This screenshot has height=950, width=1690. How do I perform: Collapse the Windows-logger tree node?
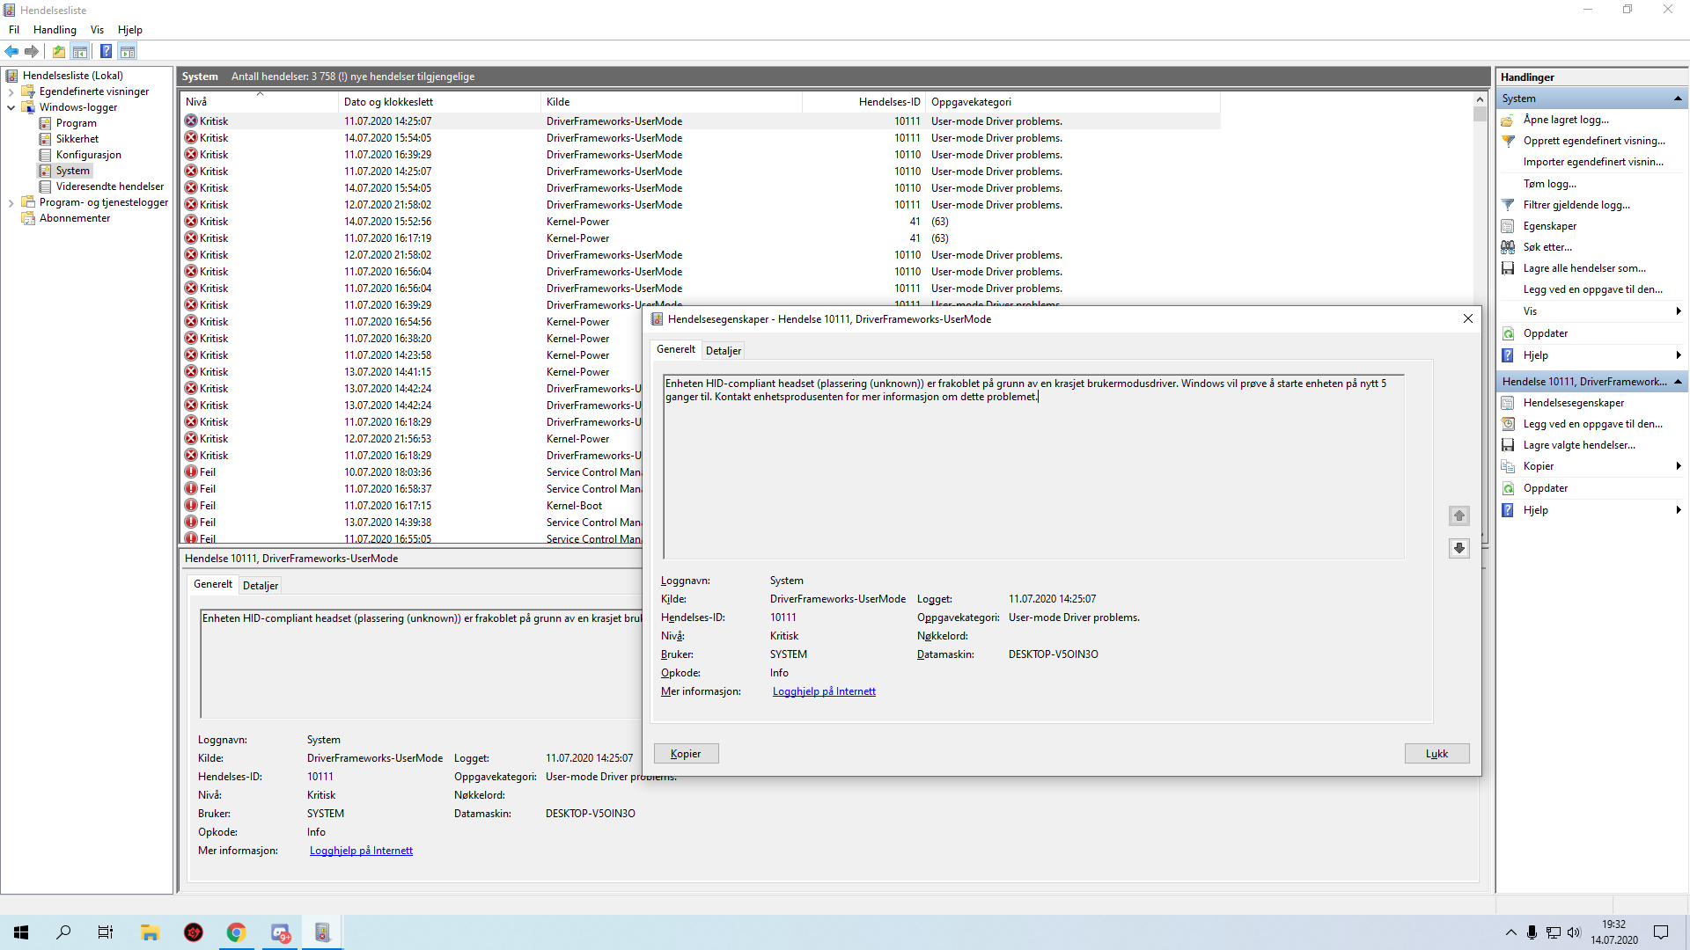click(x=11, y=107)
